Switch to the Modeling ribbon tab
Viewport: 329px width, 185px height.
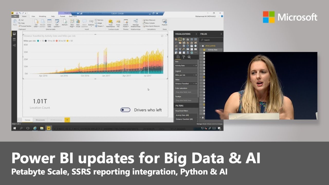click(x=42, y=16)
